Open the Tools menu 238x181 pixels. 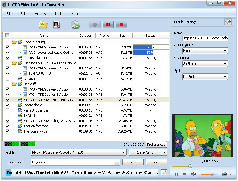[x=59, y=14]
